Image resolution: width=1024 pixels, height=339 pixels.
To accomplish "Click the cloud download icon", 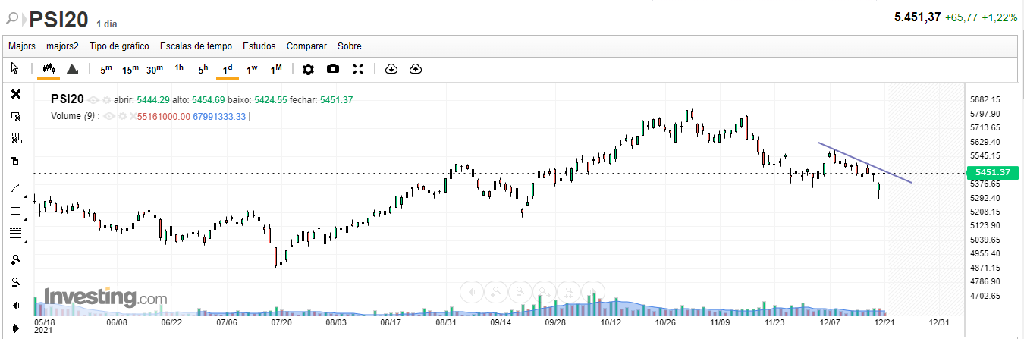I will pos(391,69).
